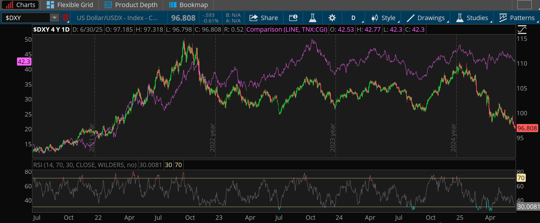Image resolution: width=540 pixels, height=223 pixels.
Task: Click the pattern chart icon beside Patterns
Action: (x=503, y=18)
